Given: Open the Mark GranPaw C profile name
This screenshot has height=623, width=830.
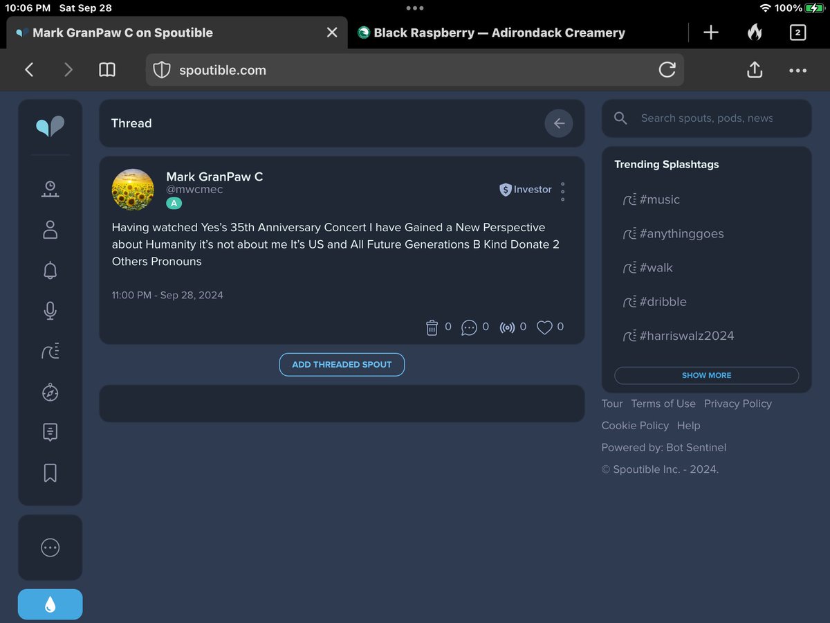Looking at the screenshot, I should (214, 177).
